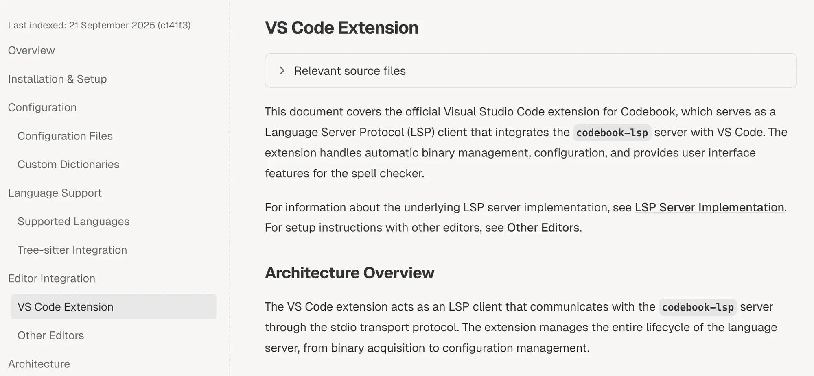Follow the Other Editors link in paragraph
Screen dimensions: 814x376
pyautogui.click(x=543, y=228)
